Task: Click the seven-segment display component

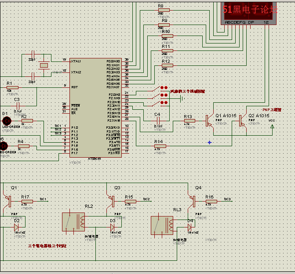Action: pyautogui.click(x=248, y=13)
